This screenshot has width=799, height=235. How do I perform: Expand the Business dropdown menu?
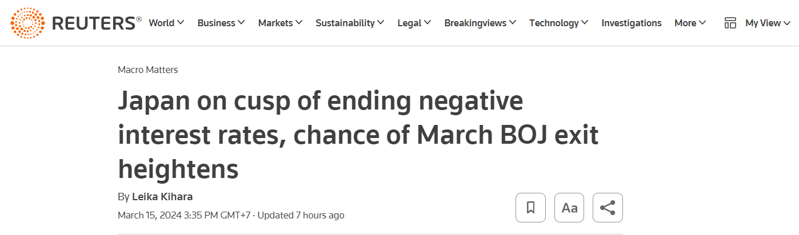(221, 23)
